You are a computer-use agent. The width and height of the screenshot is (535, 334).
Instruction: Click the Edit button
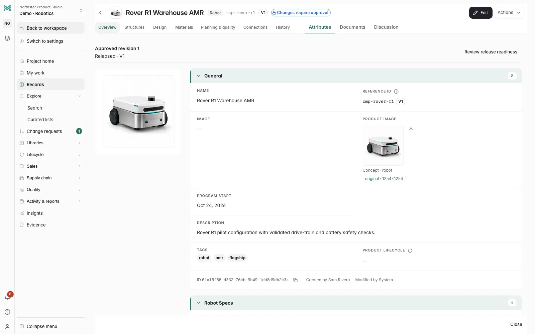(x=480, y=13)
